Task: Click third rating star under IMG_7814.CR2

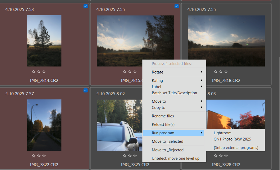Action: coord(44,72)
